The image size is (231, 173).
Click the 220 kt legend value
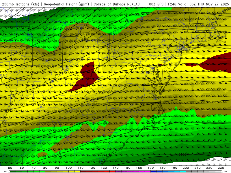[x=209, y=168]
